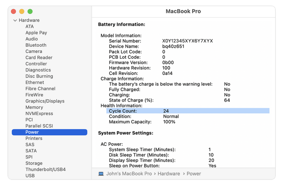
Task: Click the Fully Charged label
Action: 124,89
